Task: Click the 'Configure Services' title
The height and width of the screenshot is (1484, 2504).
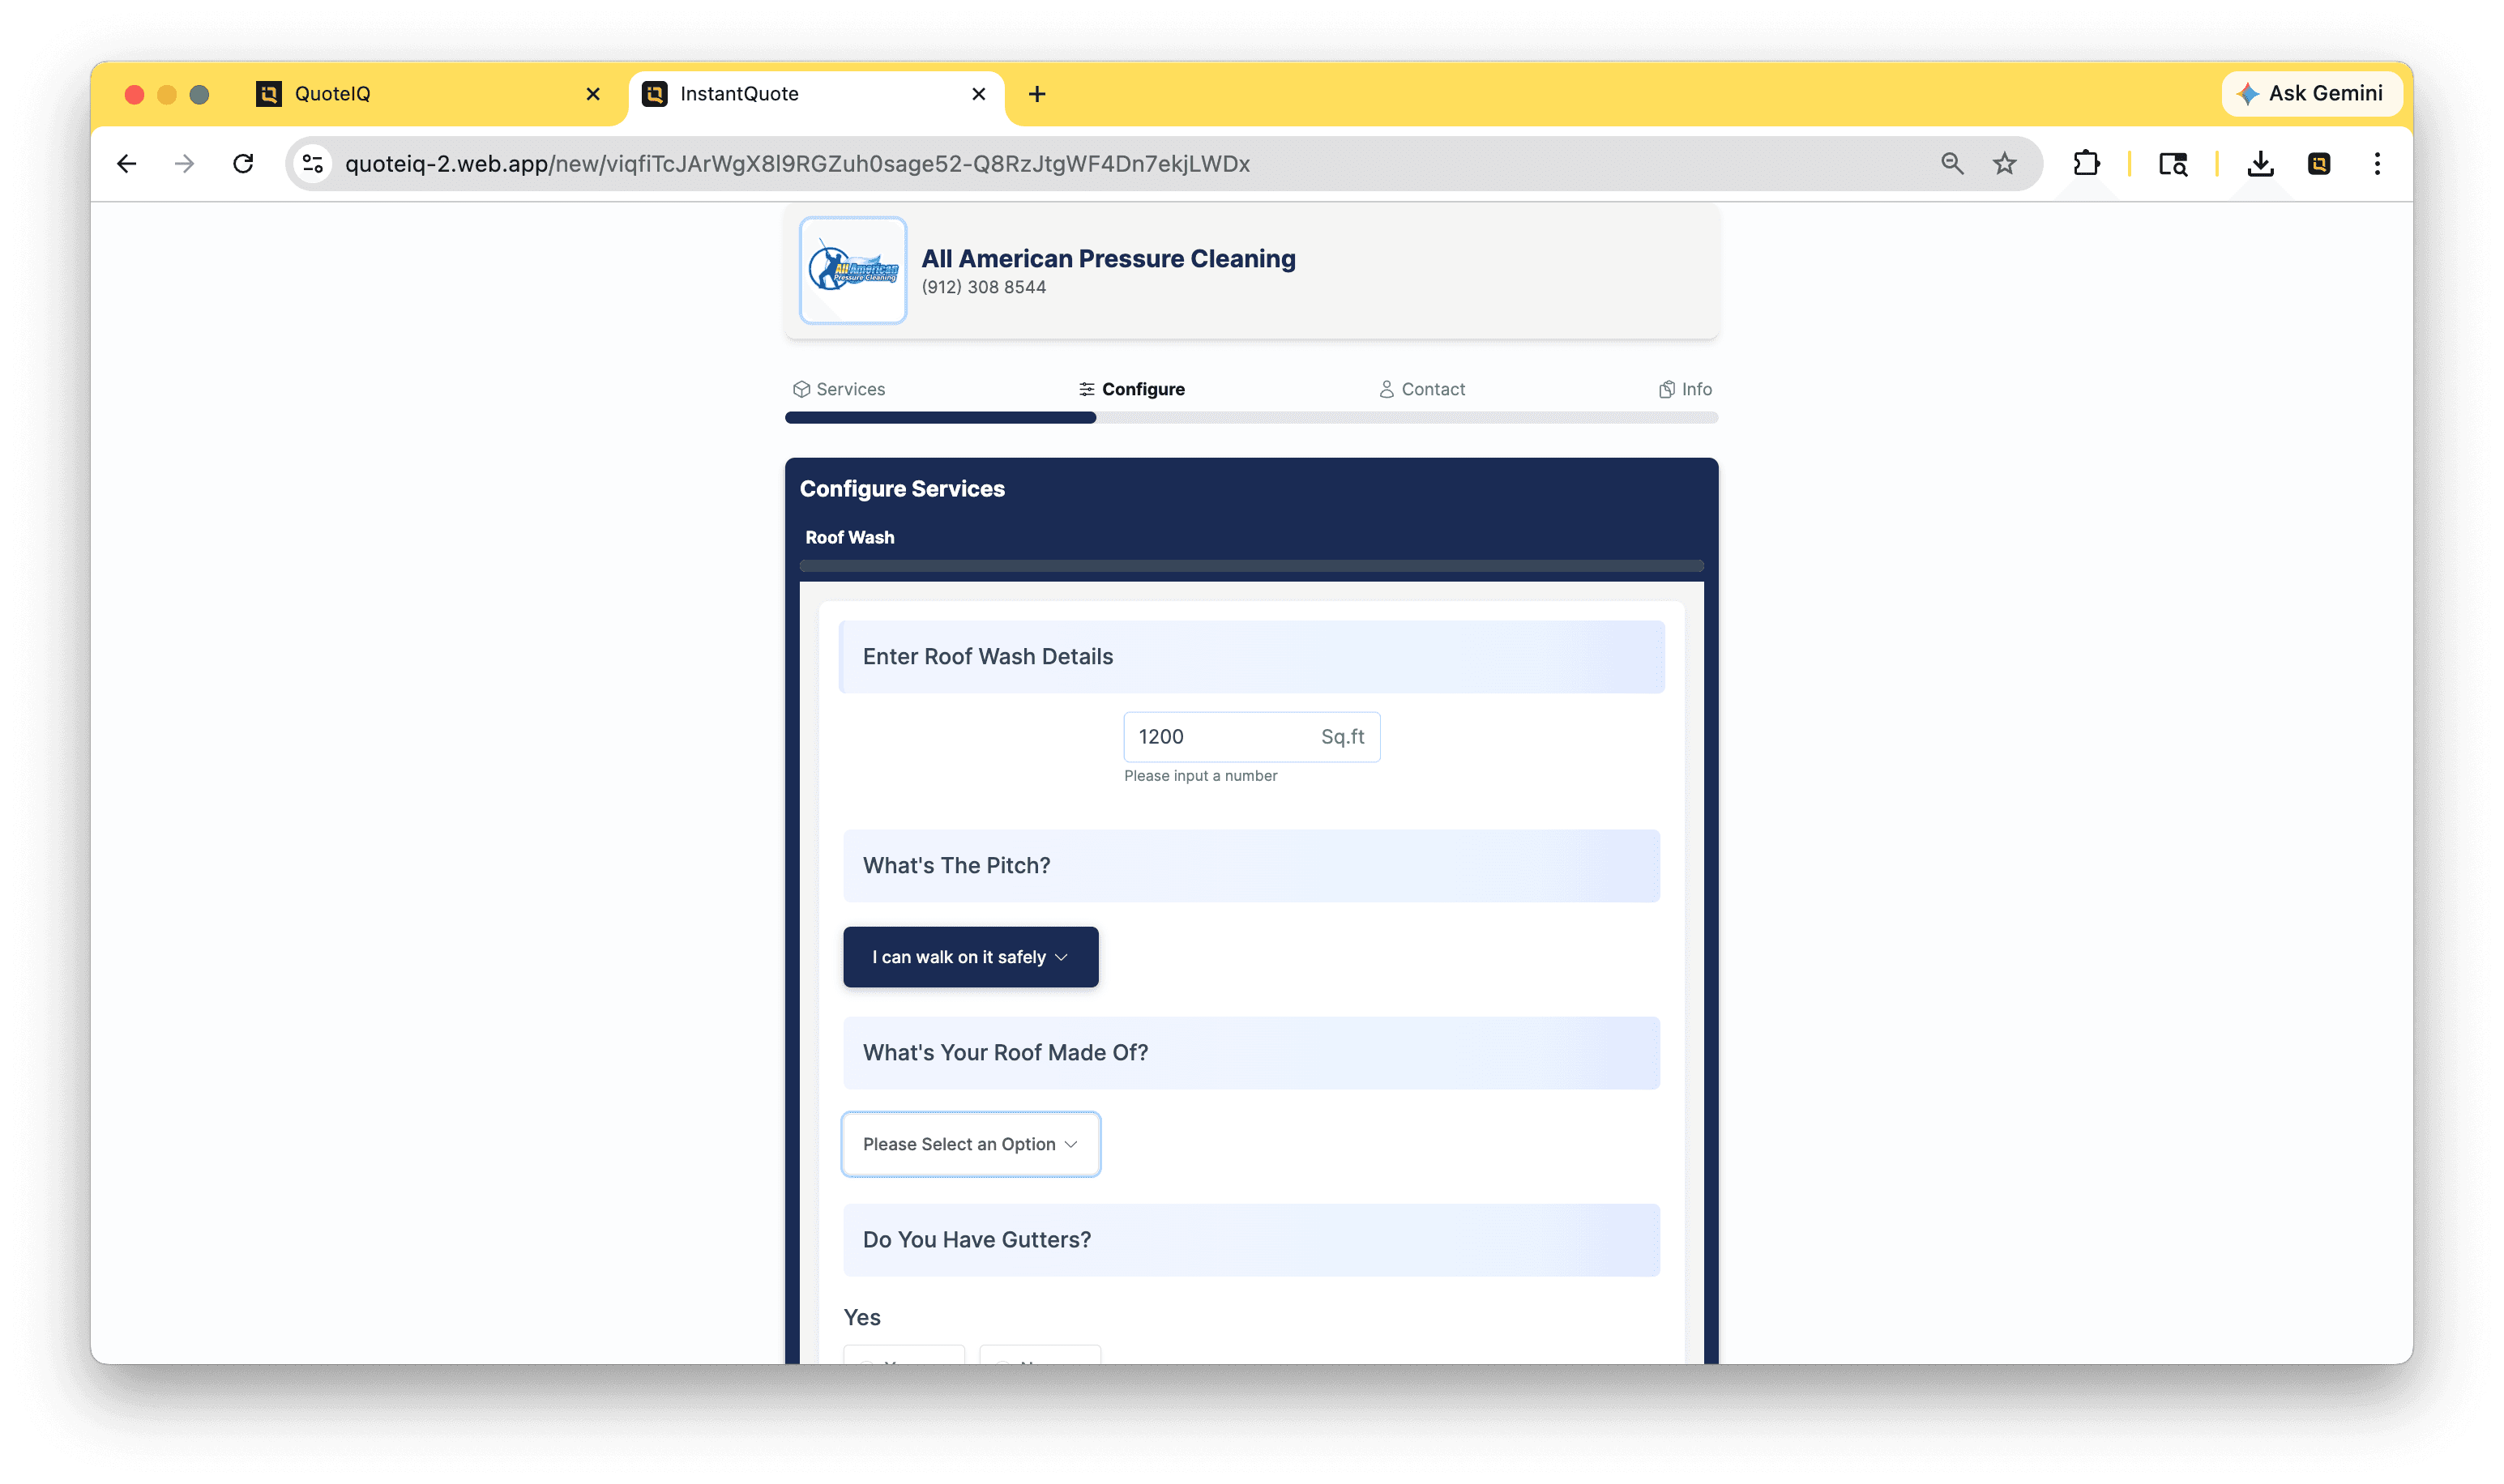Action: point(903,489)
